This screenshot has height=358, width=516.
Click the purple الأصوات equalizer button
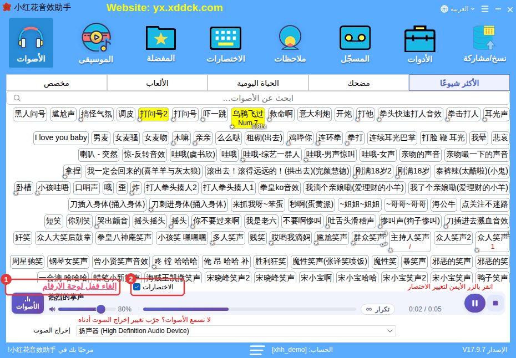(28, 303)
